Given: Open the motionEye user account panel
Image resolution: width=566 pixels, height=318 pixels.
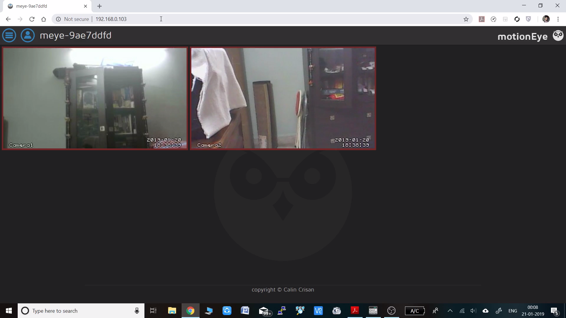Looking at the screenshot, I should coord(27,35).
